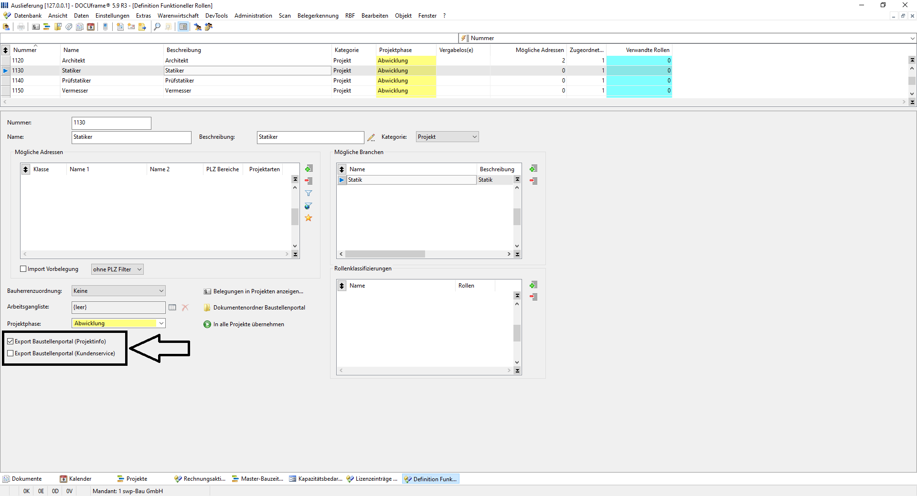
Task: Open the documents copy toolbar icon
Action: (x=80, y=27)
